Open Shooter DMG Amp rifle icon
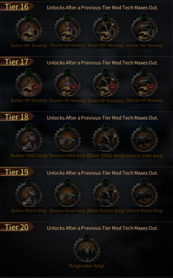 pos(67,139)
